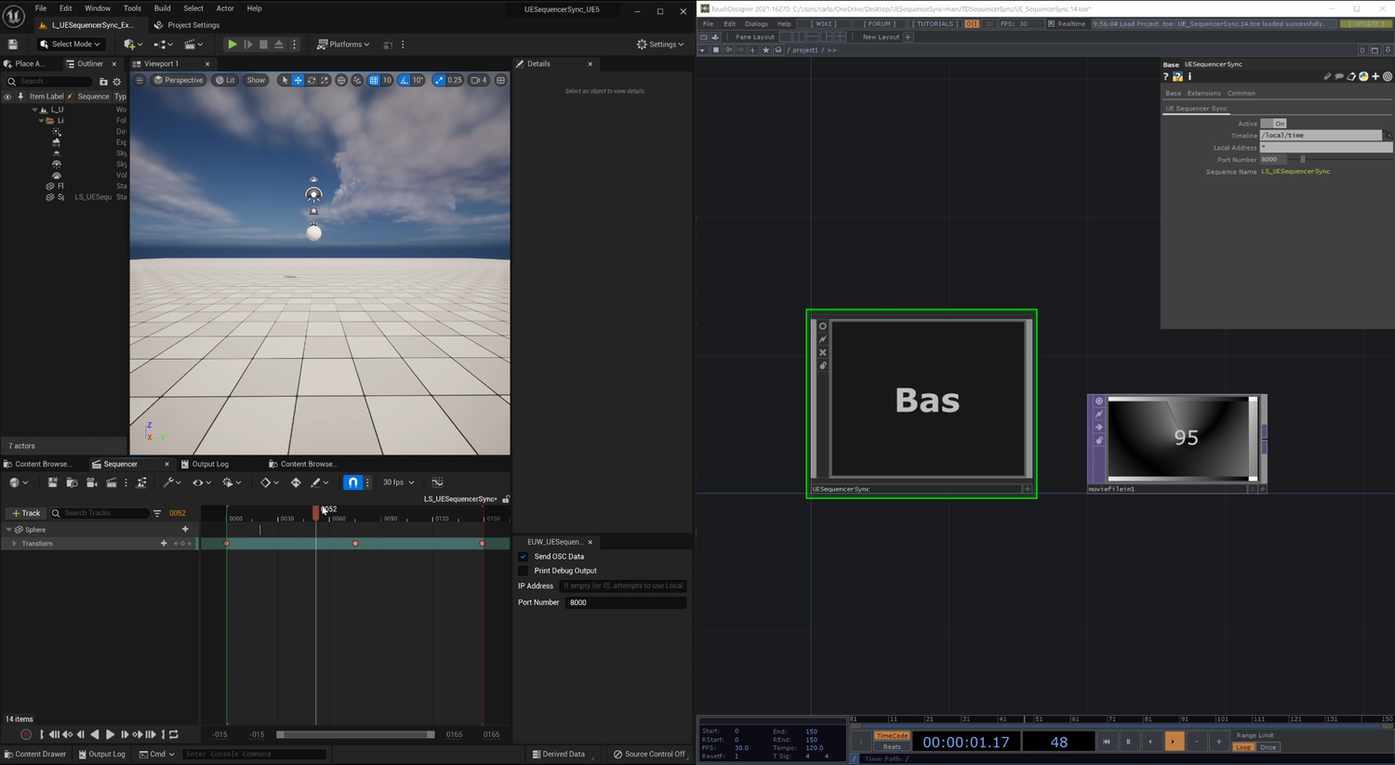Viewport: 1395px width, 765px height.
Task: Switch TouchDesigner timecode display to Beats
Action: (890, 746)
